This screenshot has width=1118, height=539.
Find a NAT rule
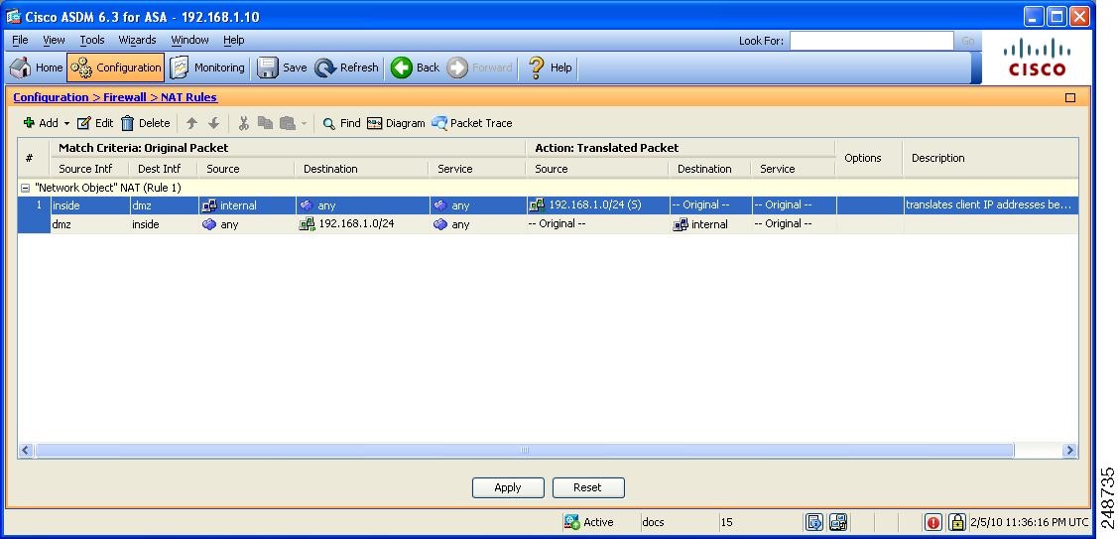click(x=341, y=123)
